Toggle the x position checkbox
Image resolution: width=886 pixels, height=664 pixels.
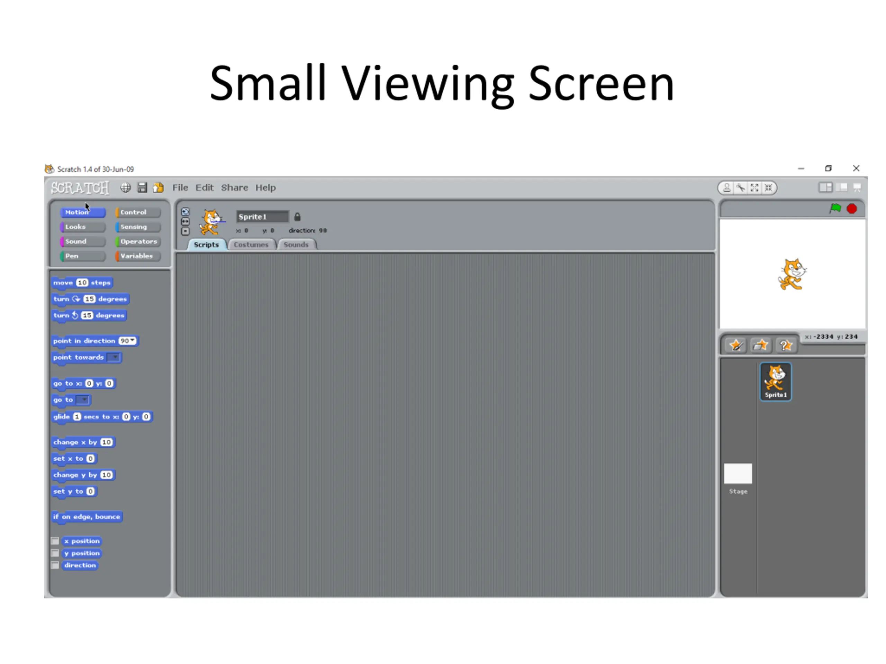pos(55,541)
